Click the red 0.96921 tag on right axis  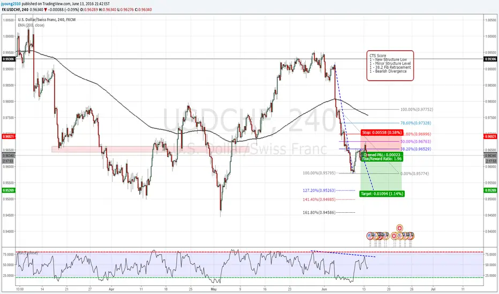coord(490,136)
